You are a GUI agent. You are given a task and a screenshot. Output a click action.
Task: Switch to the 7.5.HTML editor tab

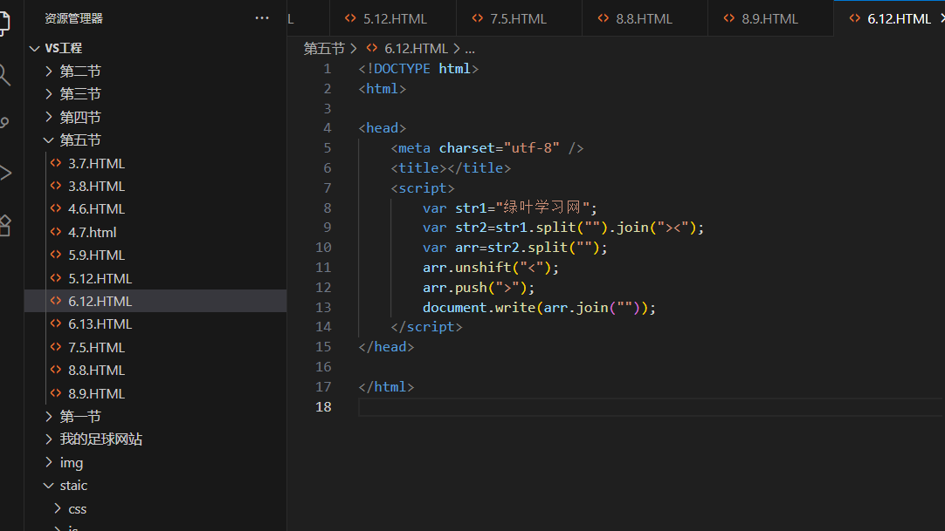click(519, 18)
